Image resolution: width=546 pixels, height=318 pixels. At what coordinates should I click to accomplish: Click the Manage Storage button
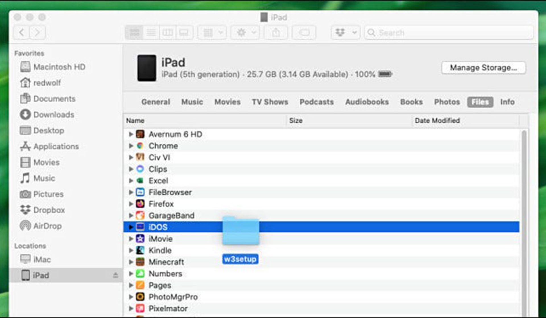[x=483, y=68]
